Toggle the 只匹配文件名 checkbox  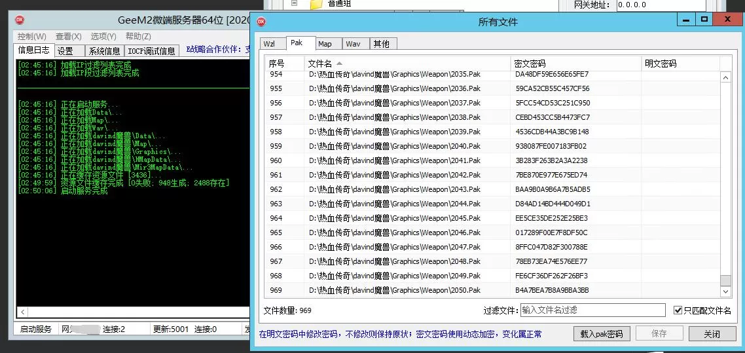[678, 310]
